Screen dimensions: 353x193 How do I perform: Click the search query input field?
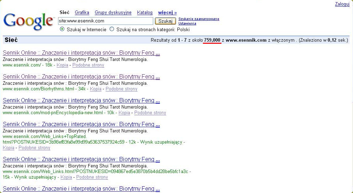click(105, 21)
